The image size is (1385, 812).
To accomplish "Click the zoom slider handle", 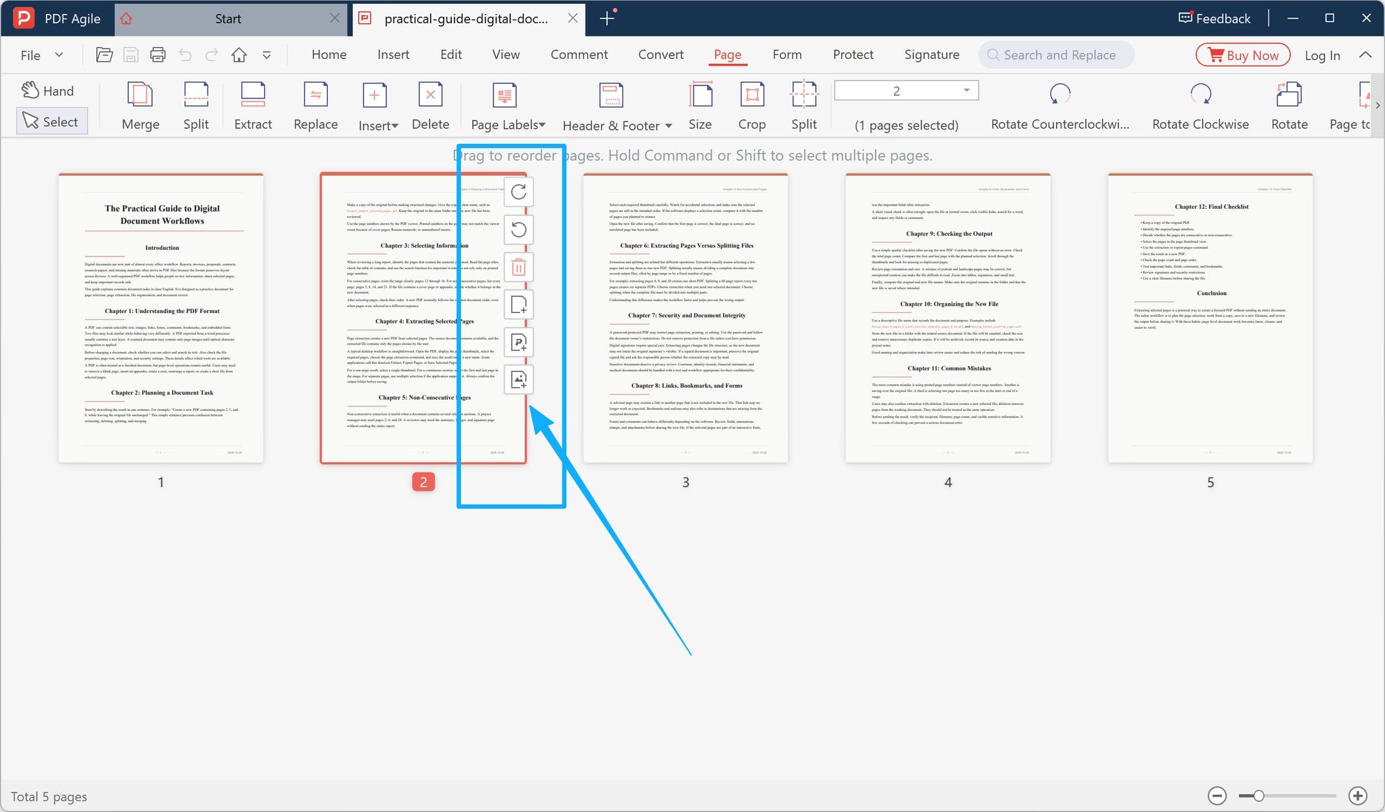I will (1258, 795).
